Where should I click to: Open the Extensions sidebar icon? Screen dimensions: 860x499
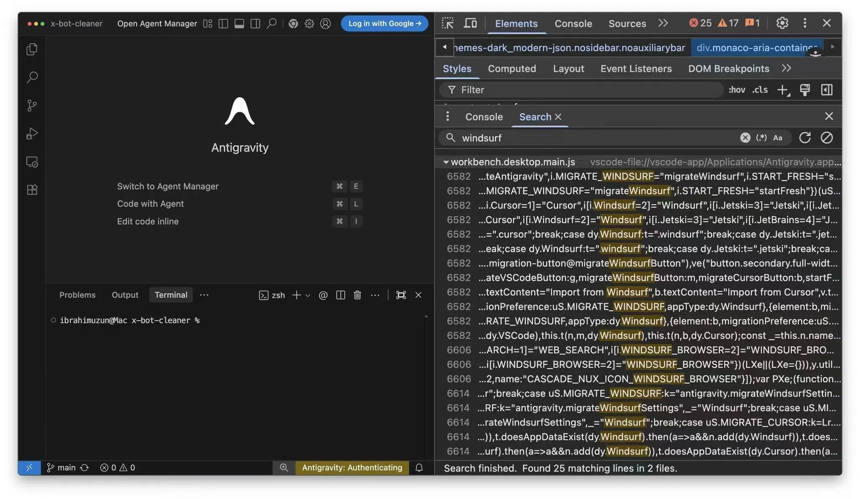click(32, 190)
